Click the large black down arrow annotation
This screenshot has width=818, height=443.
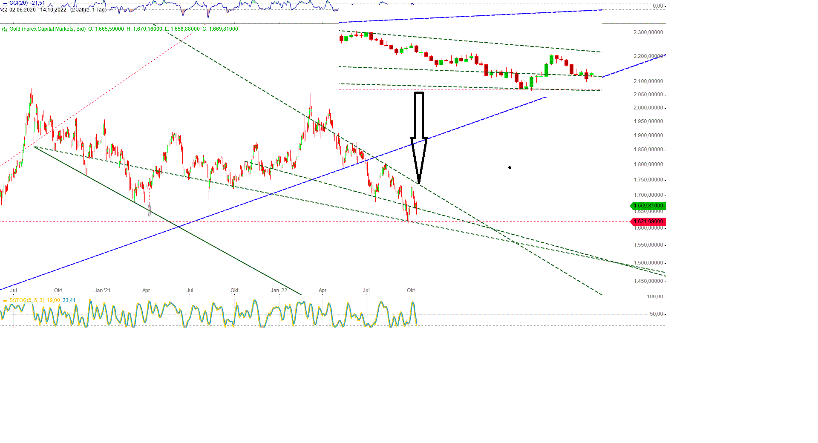click(419, 136)
